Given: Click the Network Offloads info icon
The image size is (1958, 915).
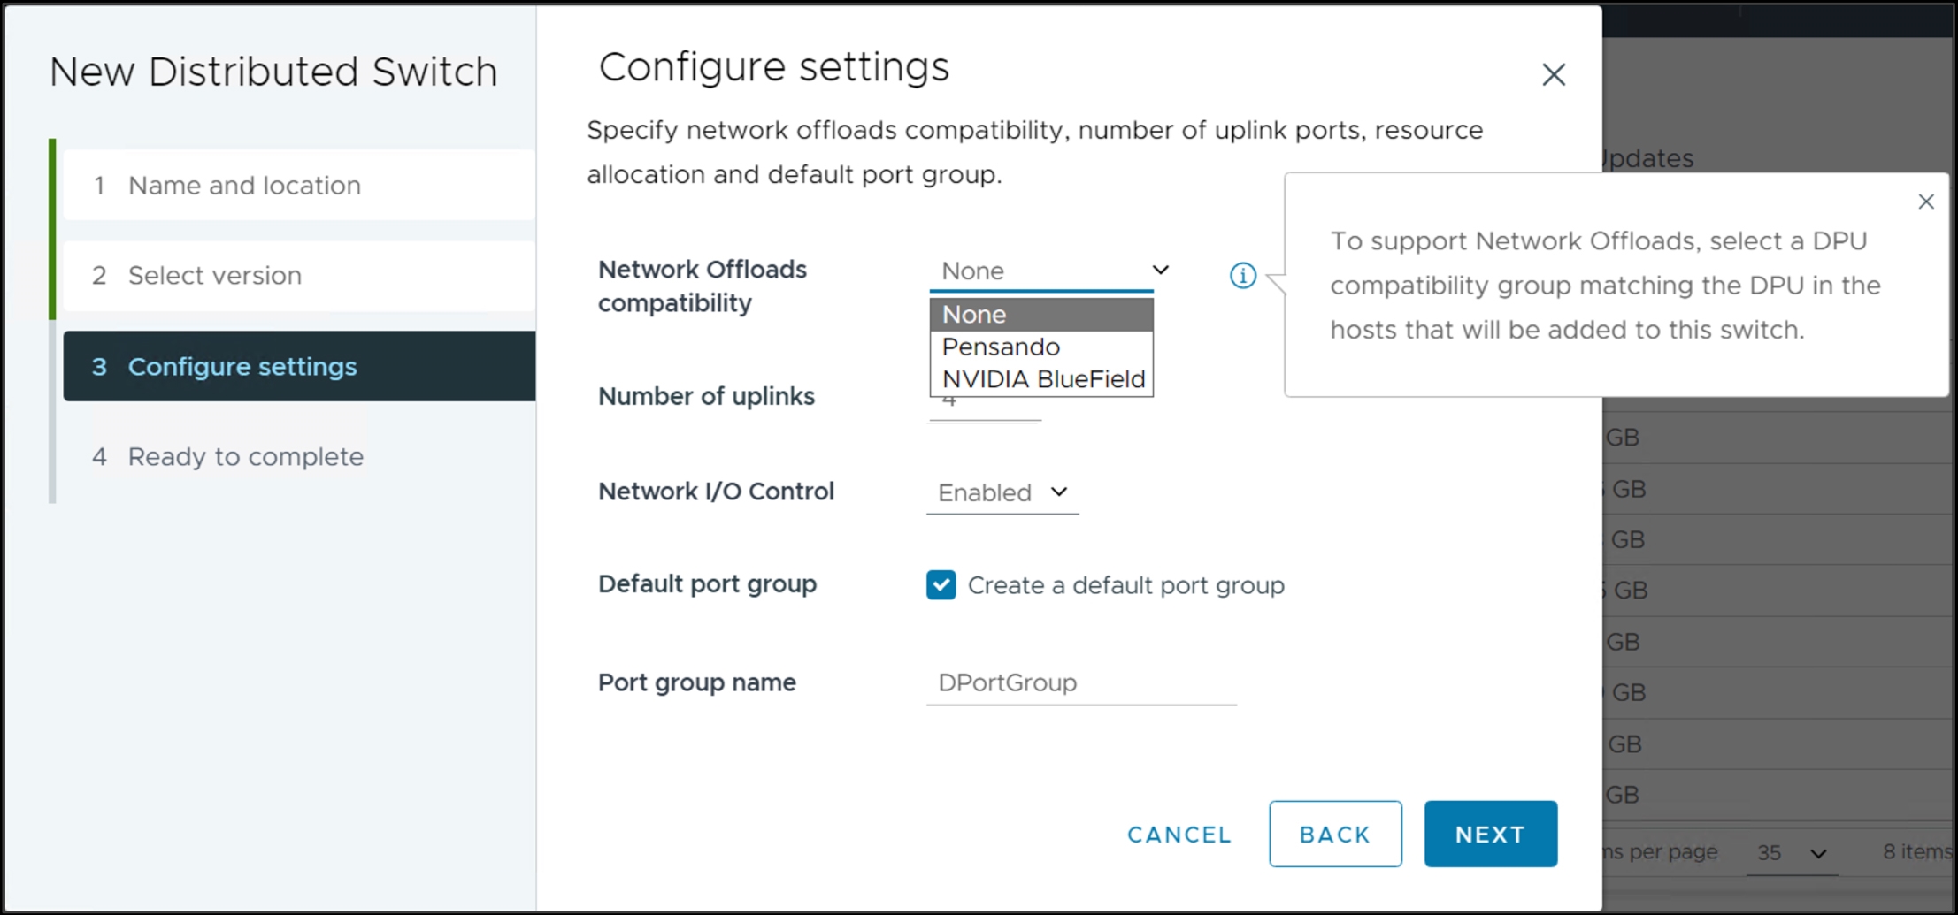Looking at the screenshot, I should point(1242,276).
